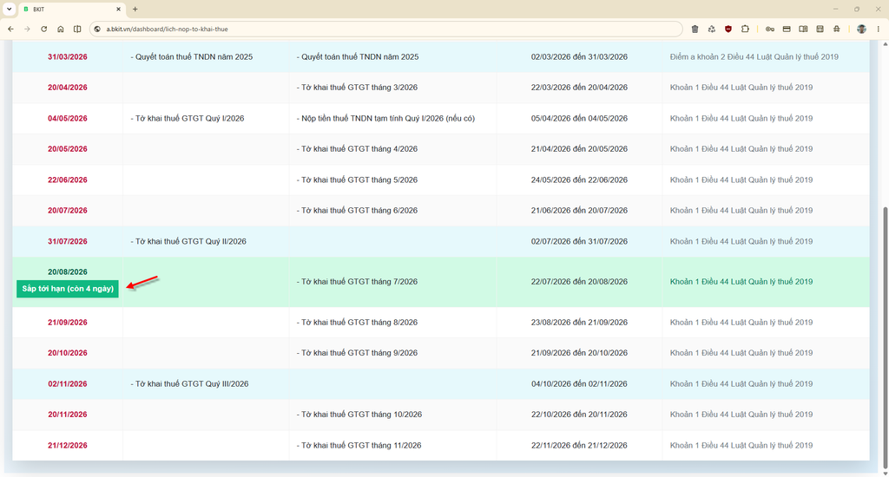The height and width of the screenshot is (477, 889).
Task: Open the browser three-dot menu
Action: click(879, 29)
